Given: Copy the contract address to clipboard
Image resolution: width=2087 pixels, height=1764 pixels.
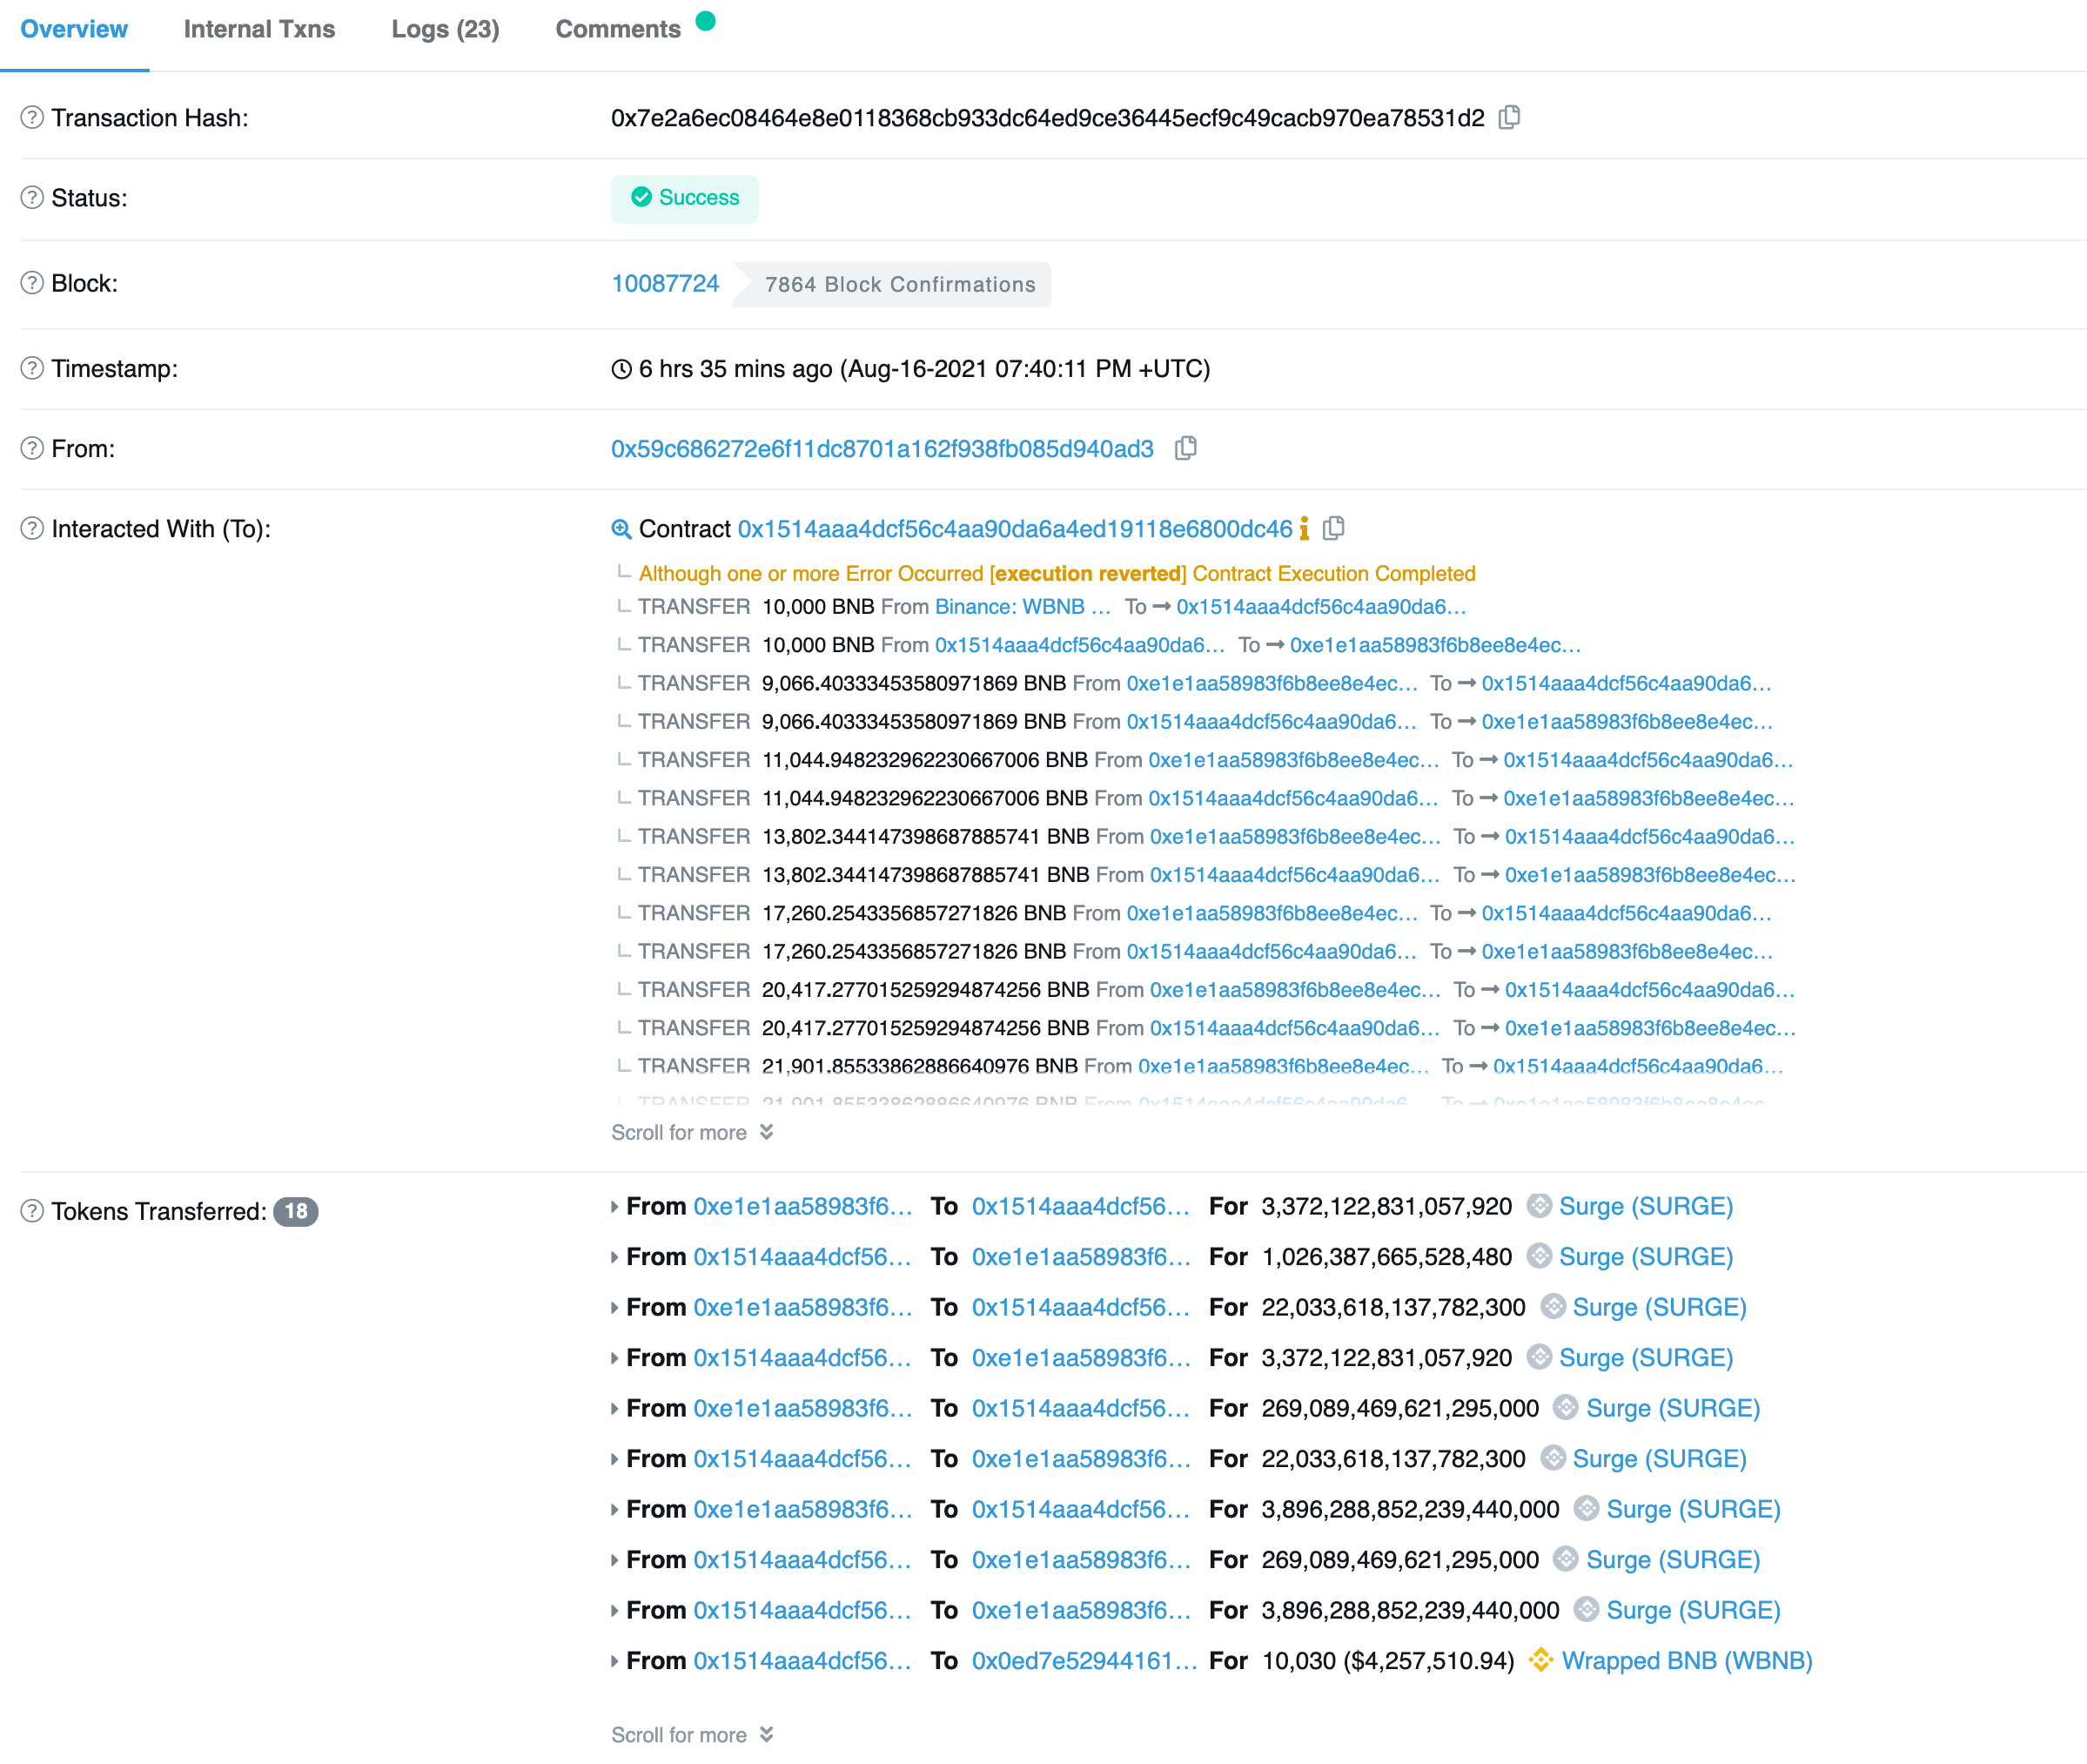Looking at the screenshot, I should tap(1333, 528).
